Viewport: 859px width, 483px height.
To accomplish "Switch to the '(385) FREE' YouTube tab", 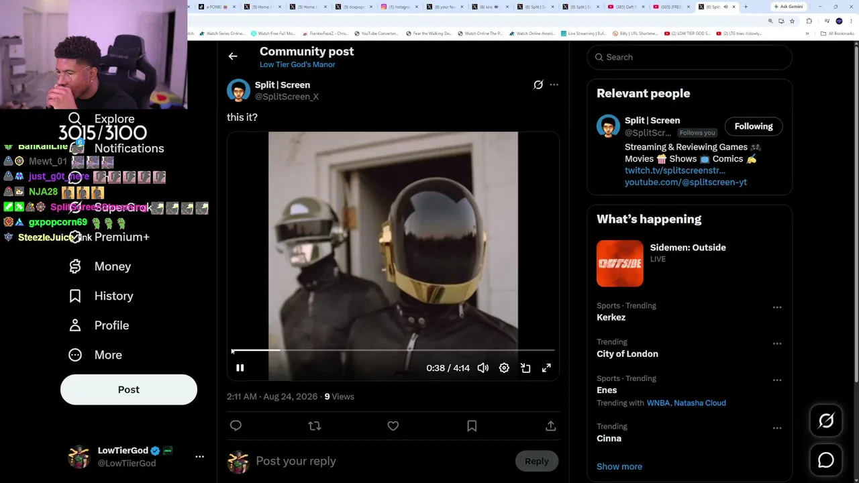I will point(671,7).
